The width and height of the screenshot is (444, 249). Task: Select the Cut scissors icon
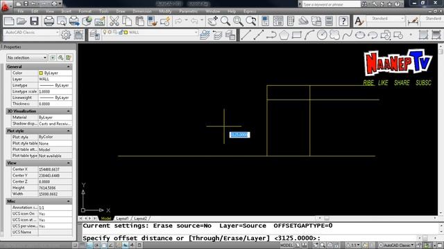(114, 21)
